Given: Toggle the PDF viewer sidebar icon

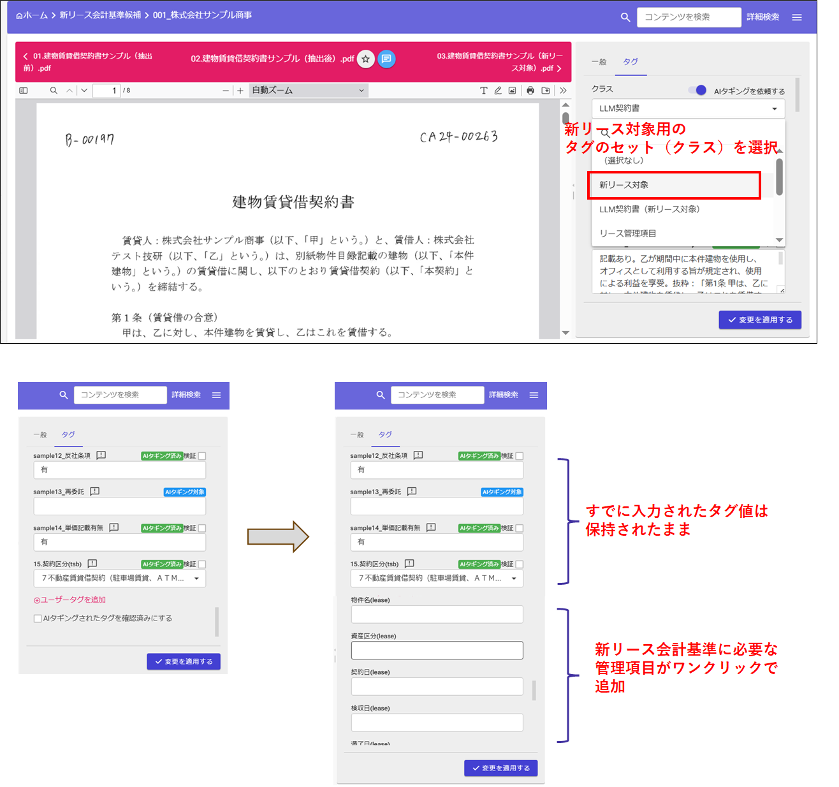Looking at the screenshot, I should coord(24,91).
